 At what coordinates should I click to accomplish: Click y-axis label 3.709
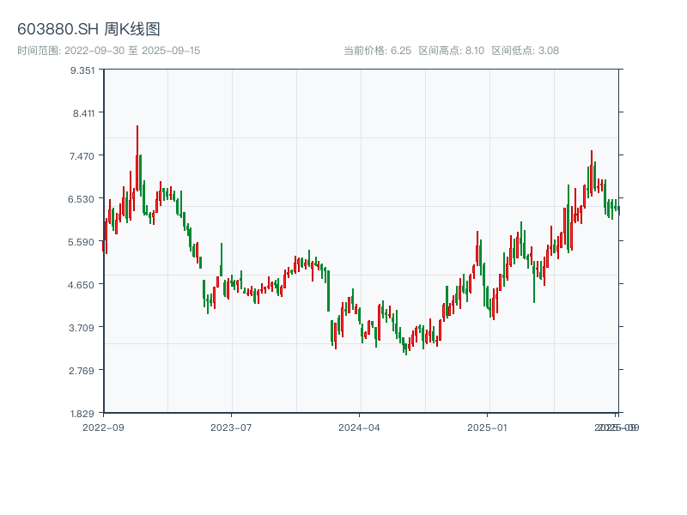pos(82,328)
